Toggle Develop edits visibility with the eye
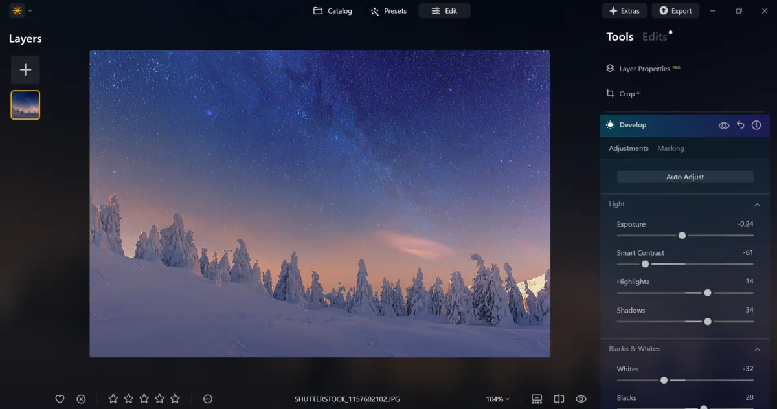 pyautogui.click(x=724, y=124)
